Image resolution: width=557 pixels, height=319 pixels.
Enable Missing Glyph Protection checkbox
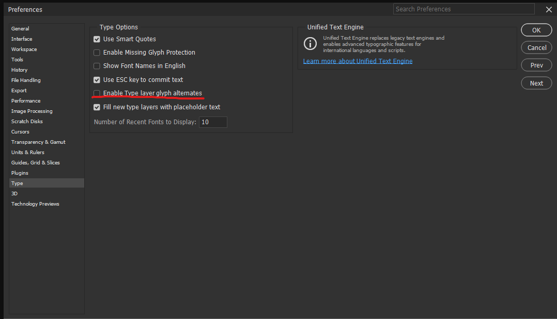(97, 53)
